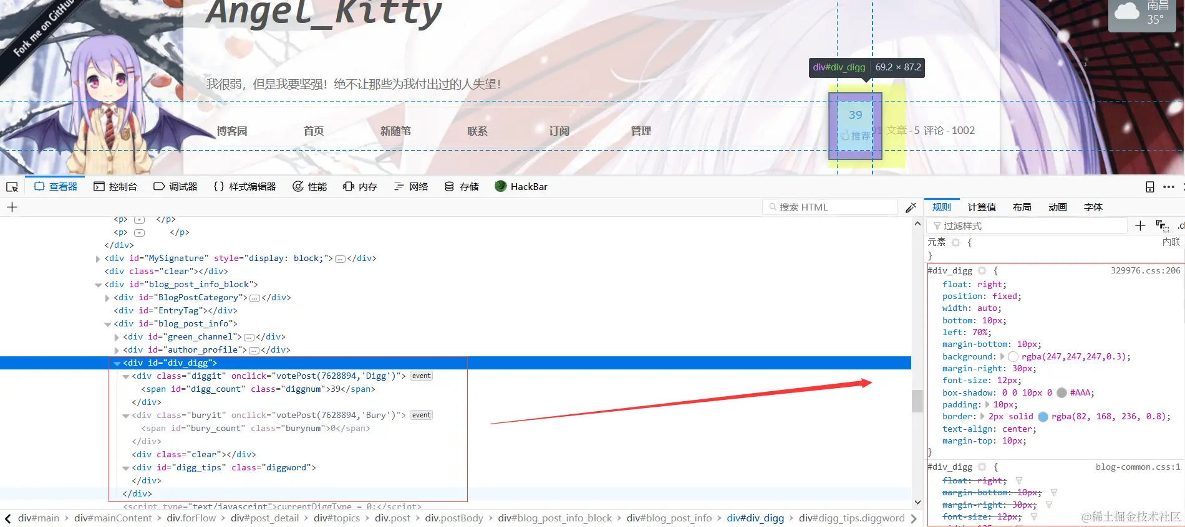Collapse the diggit div node

126,376
